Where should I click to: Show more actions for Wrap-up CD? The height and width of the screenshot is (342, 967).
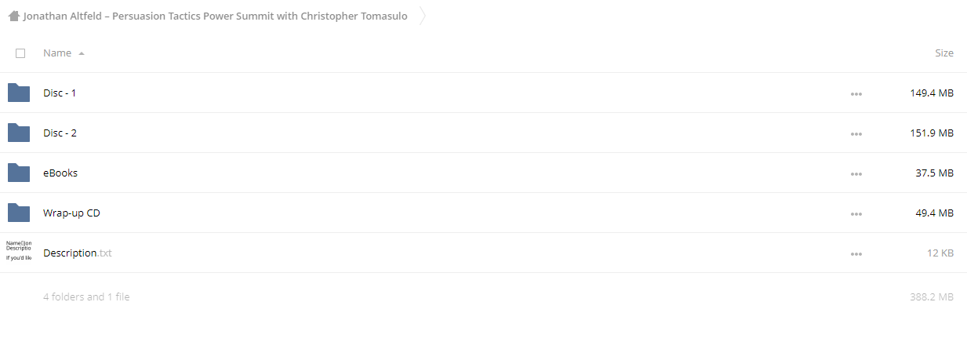pos(856,213)
